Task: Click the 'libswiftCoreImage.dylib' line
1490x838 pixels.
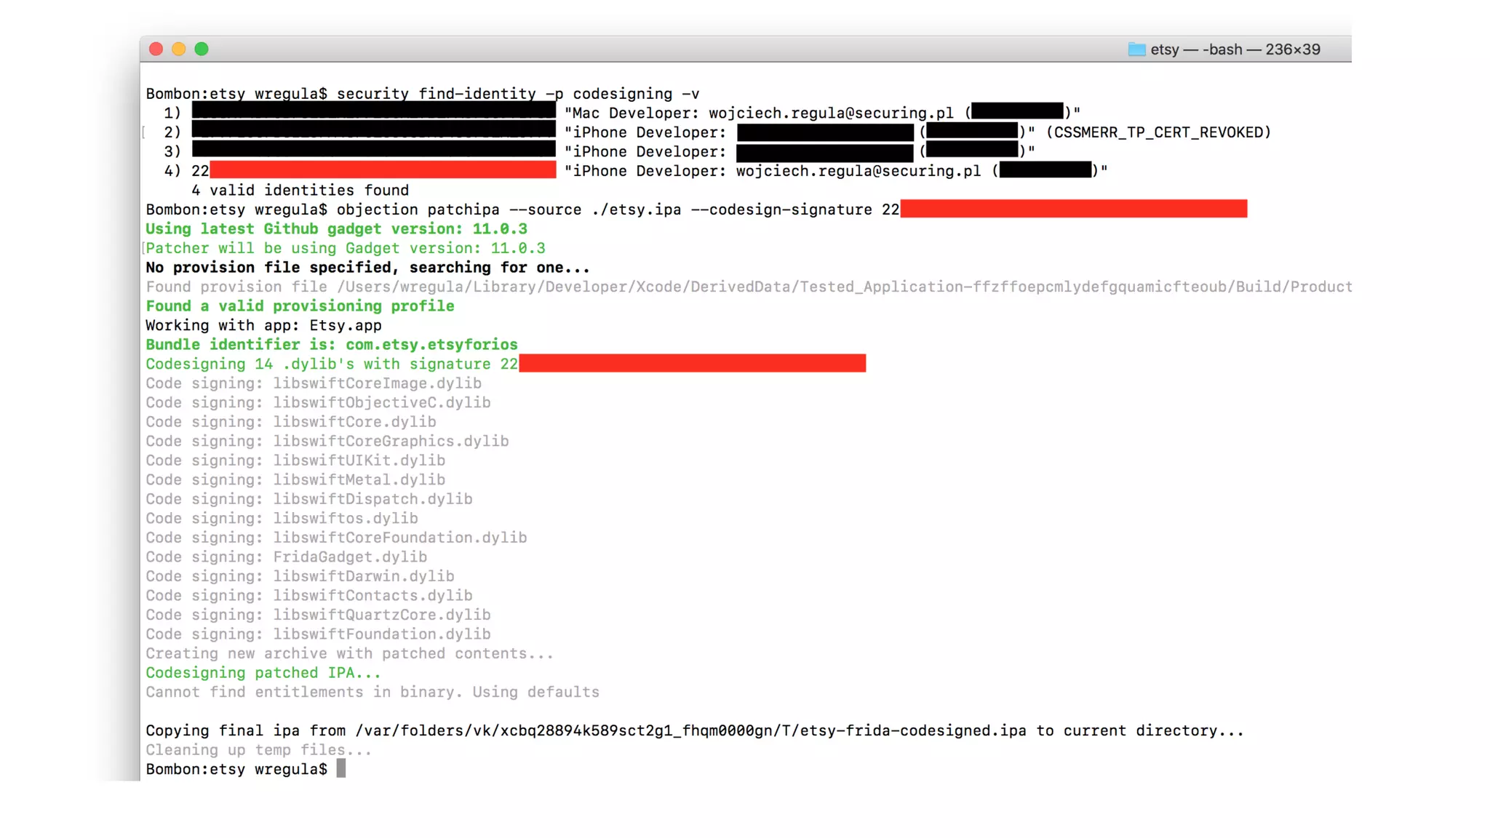Action: tap(377, 383)
